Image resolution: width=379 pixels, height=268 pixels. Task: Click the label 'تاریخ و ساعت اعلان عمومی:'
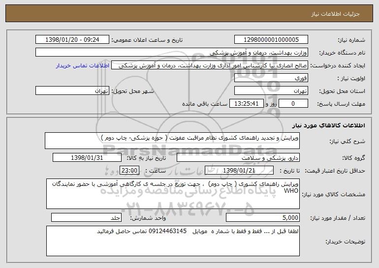coord(147,40)
